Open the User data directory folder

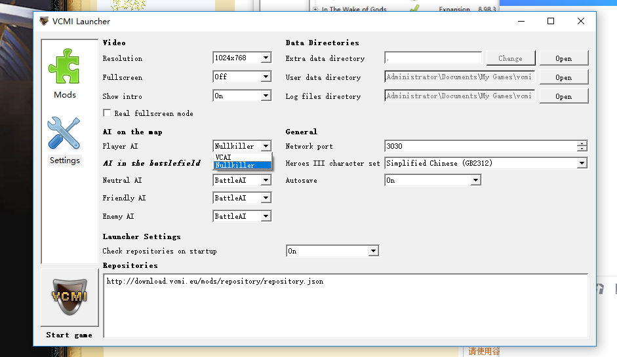pos(564,77)
